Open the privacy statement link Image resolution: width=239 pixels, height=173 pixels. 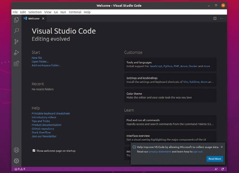click(160, 152)
